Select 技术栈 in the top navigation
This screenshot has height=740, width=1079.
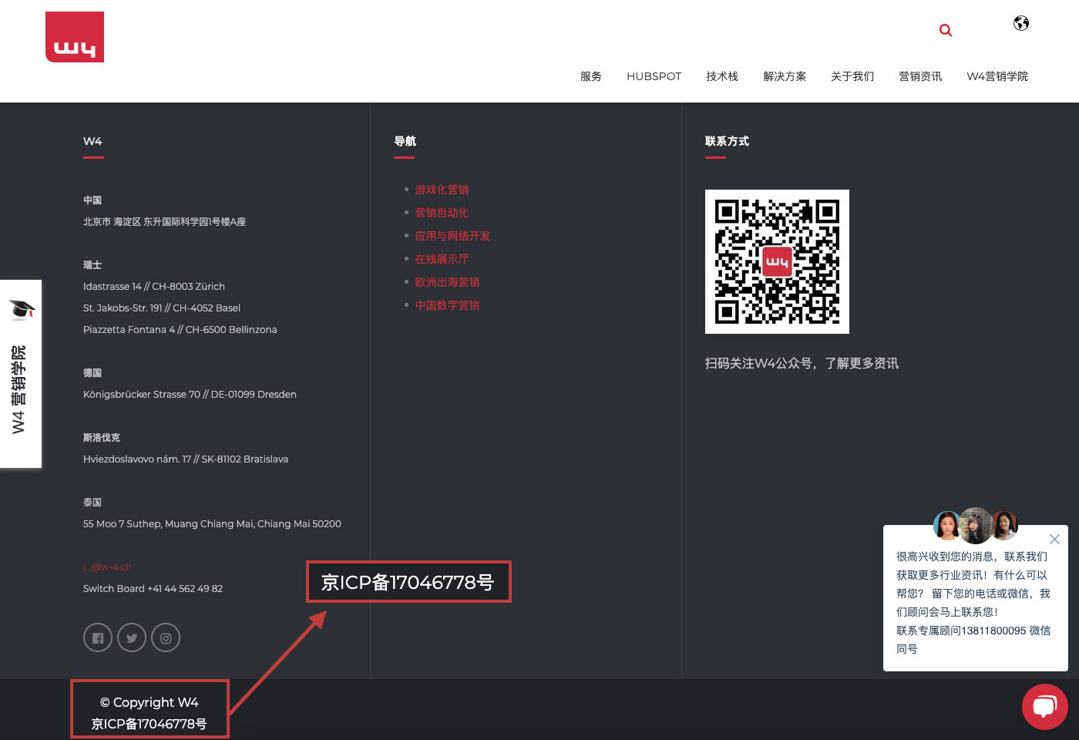tap(721, 76)
